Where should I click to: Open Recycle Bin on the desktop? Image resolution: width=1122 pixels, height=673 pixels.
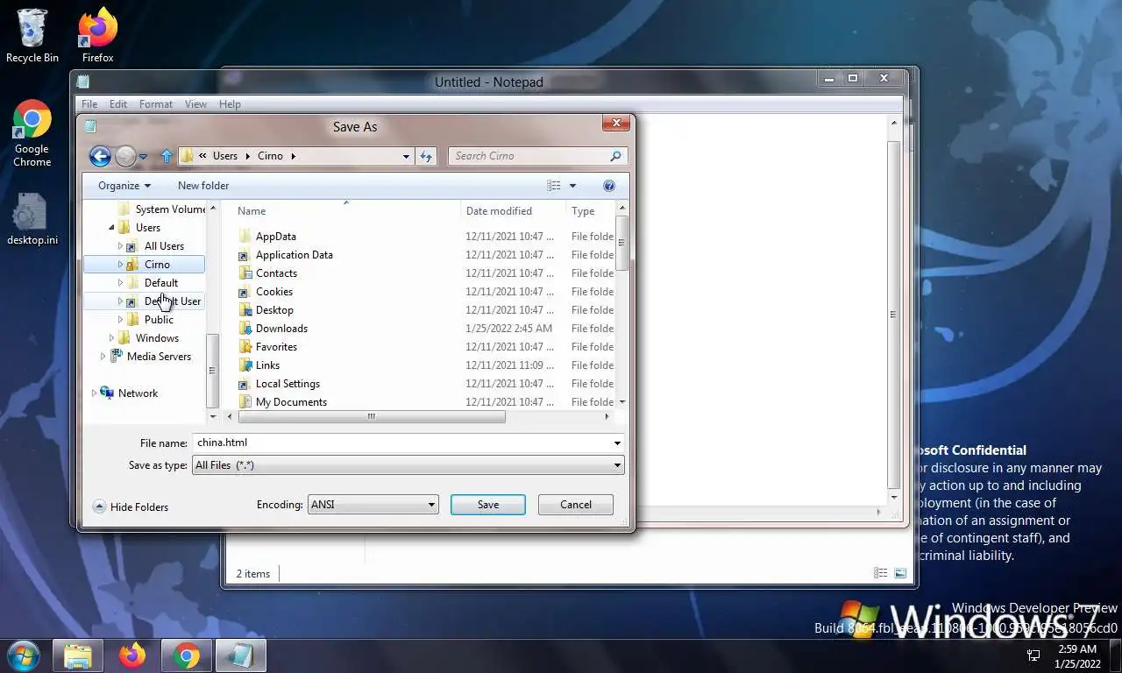point(32,36)
